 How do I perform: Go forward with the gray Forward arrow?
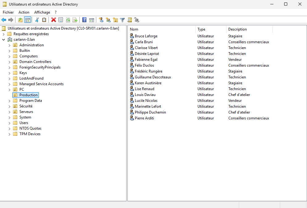pyautogui.click(x=11, y=20)
